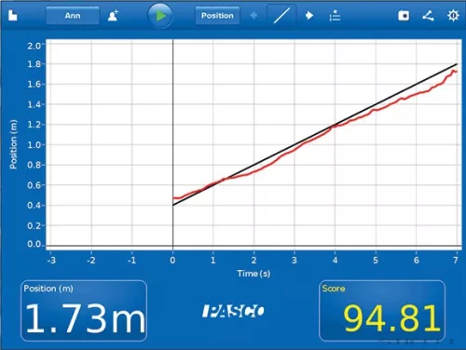The image size is (466, 350).
Task: Add a new user profile
Action: pos(113,16)
